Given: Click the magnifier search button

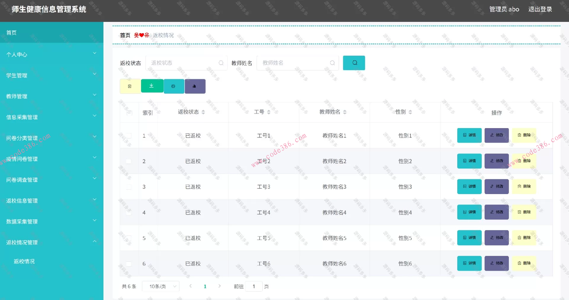Looking at the screenshot, I should [x=354, y=63].
